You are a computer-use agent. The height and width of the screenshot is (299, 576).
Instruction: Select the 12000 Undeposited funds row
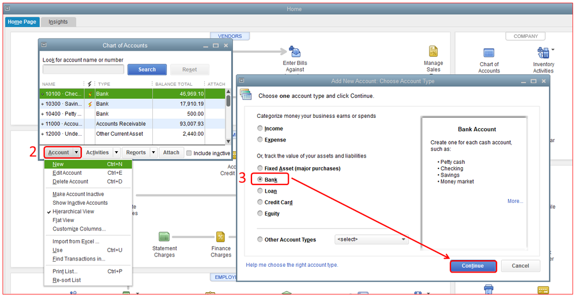click(x=132, y=134)
